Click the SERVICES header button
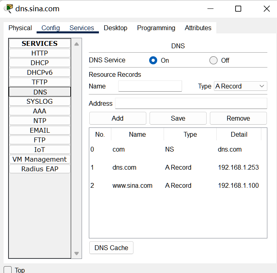 click(x=40, y=43)
